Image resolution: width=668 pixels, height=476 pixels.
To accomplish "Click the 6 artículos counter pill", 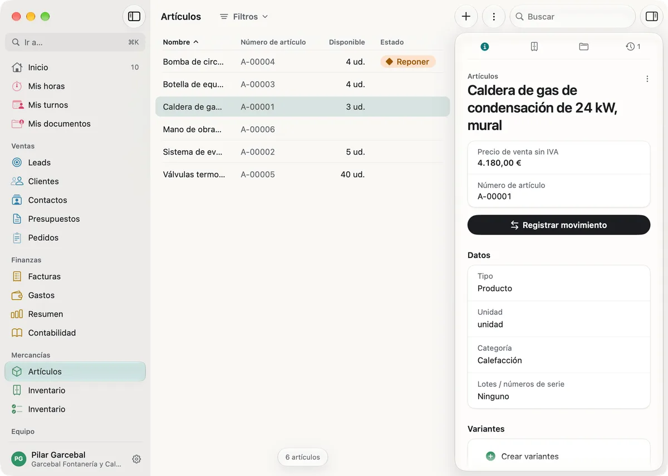I will (303, 457).
